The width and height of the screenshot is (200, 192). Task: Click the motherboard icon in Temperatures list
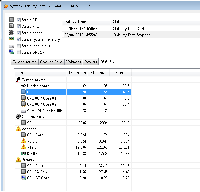pyautogui.click(x=23, y=86)
